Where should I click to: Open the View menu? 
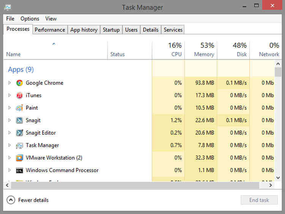(51, 19)
